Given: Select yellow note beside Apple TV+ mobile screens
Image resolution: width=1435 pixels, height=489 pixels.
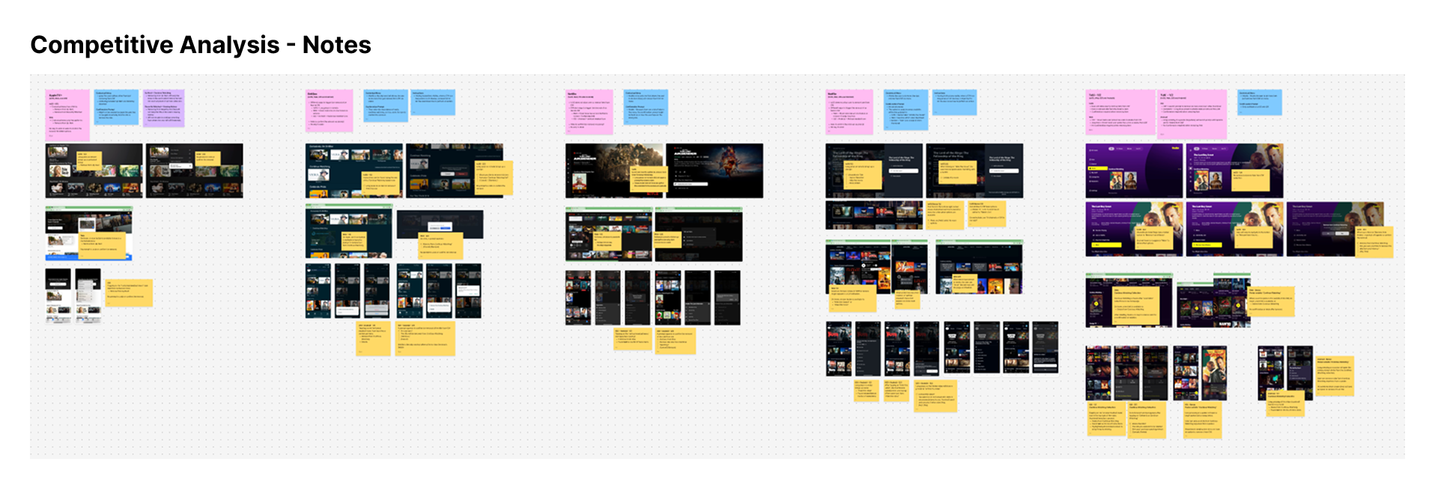Looking at the screenshot, I should (x=129, y=292).
